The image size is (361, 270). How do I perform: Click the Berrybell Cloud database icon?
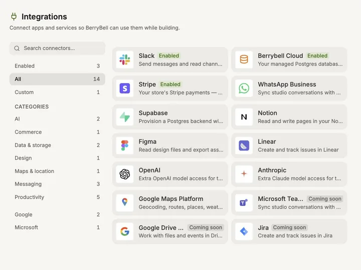pyautogui.click(x=244, y=59)
